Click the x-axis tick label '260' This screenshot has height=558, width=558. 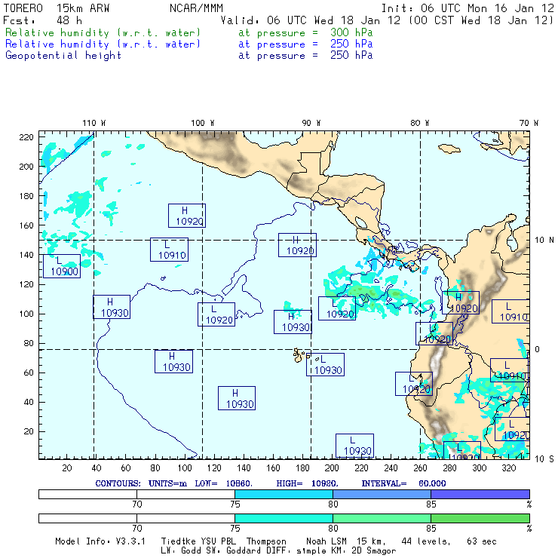click(420, 468)
